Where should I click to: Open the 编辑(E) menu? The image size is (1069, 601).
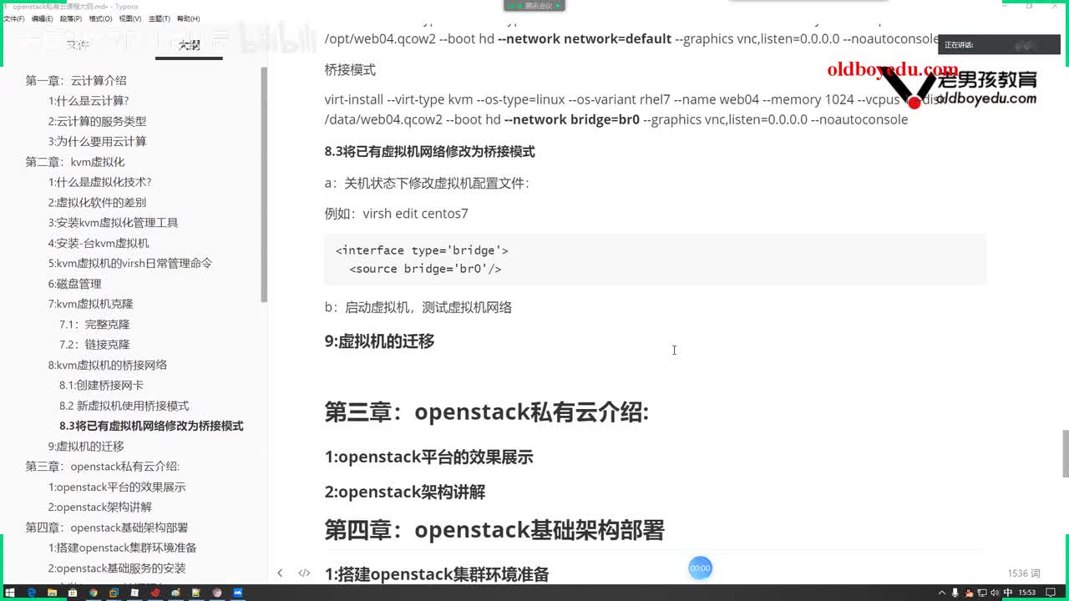[42, 18]
